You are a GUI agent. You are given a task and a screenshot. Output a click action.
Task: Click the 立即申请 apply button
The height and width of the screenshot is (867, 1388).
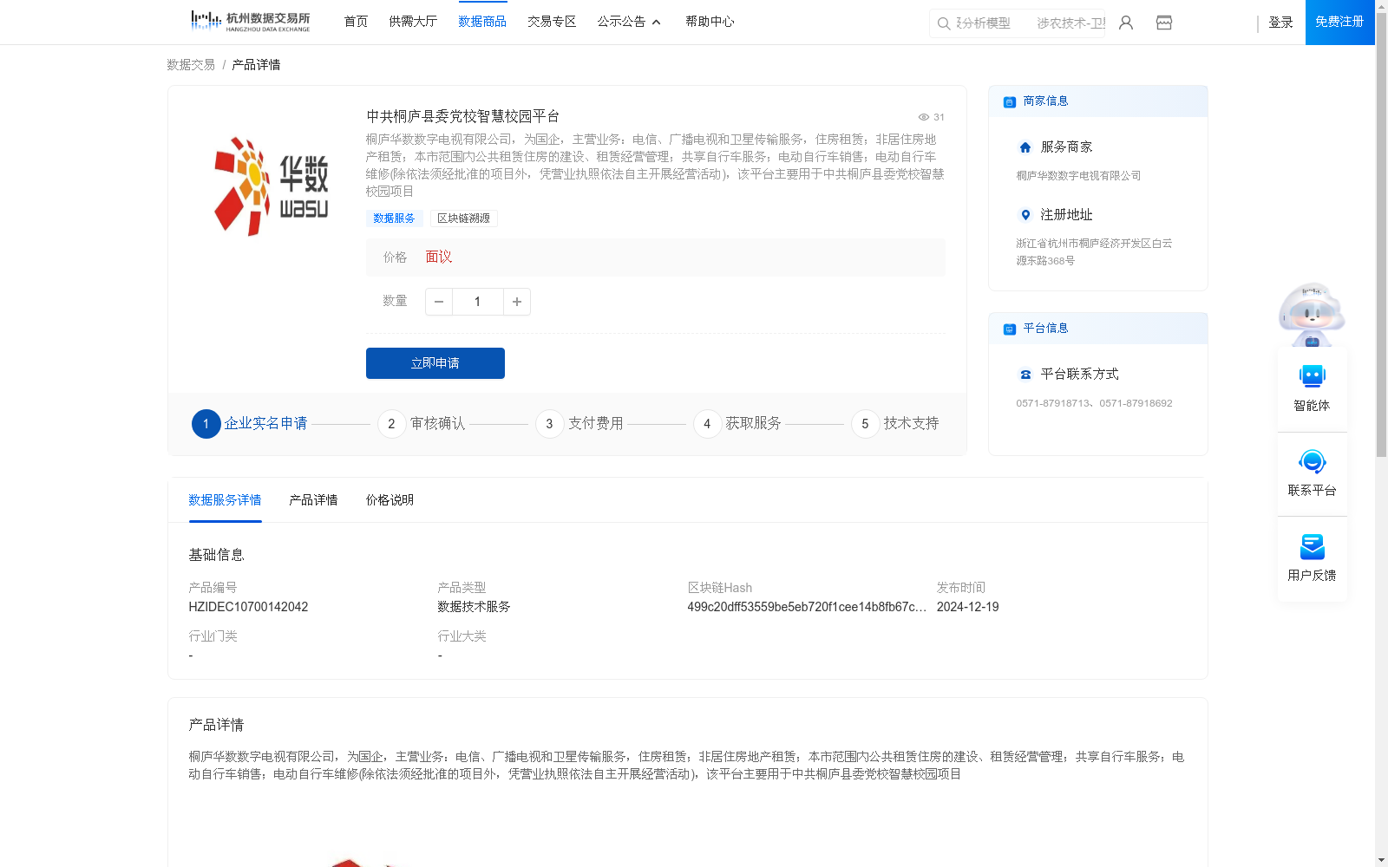click(x=435, y=363)
